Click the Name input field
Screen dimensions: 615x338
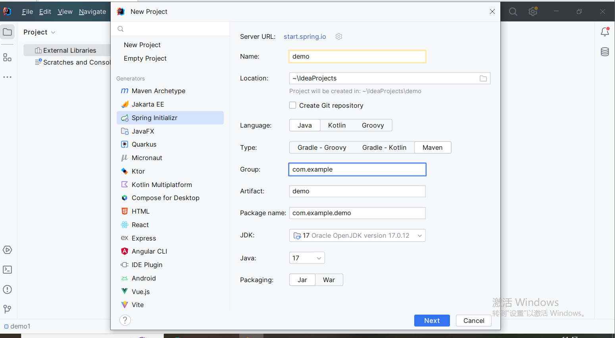point(357,56)
